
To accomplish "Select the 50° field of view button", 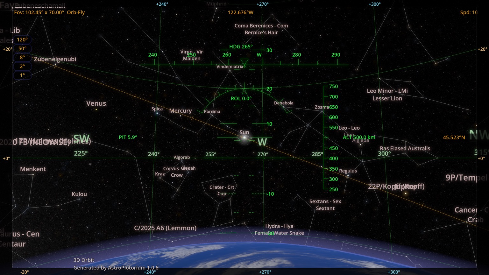I will (22, 49).
